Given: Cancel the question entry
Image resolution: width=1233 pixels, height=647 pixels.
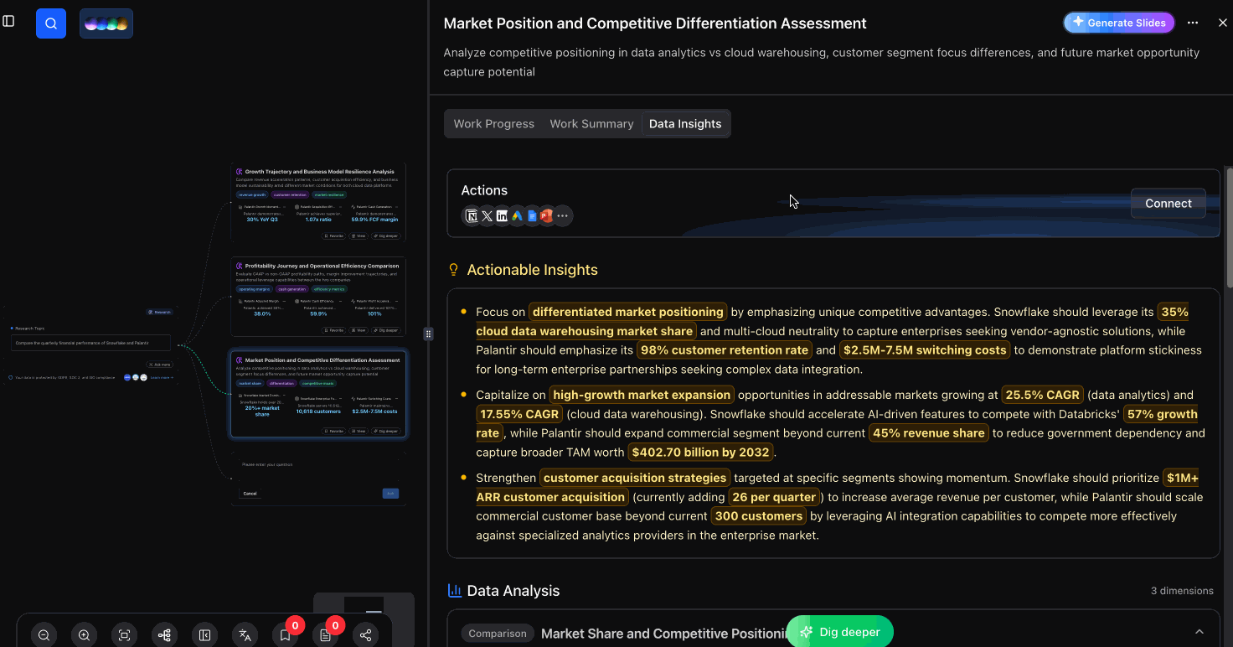Looking at the screenshot, I should (250, 494).
